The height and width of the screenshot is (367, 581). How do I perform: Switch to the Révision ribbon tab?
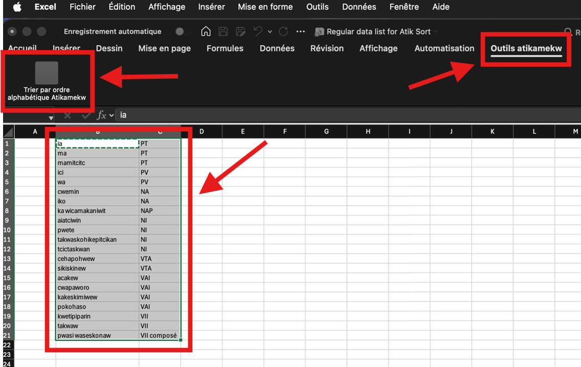point(327,48)
